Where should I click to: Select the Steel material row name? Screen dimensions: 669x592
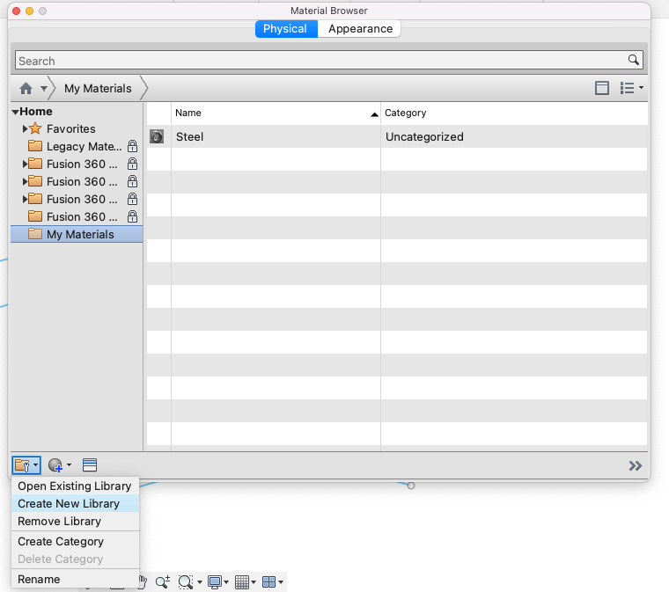[x=190, y=136]
